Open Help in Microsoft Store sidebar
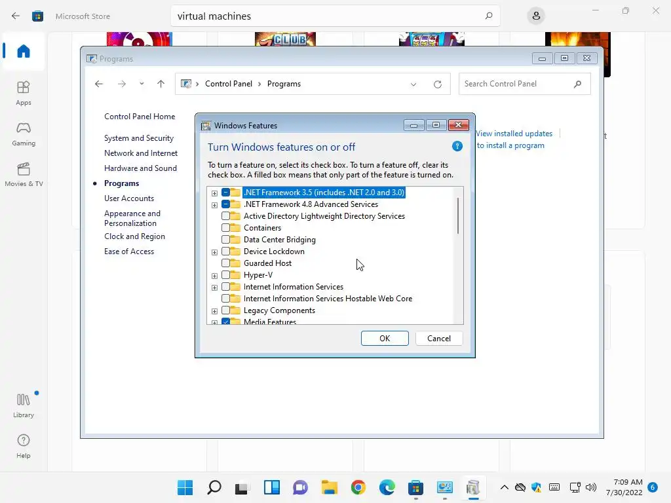Image resolution: width=671 pixels, height=503 pixels. (x=24, y=446)
